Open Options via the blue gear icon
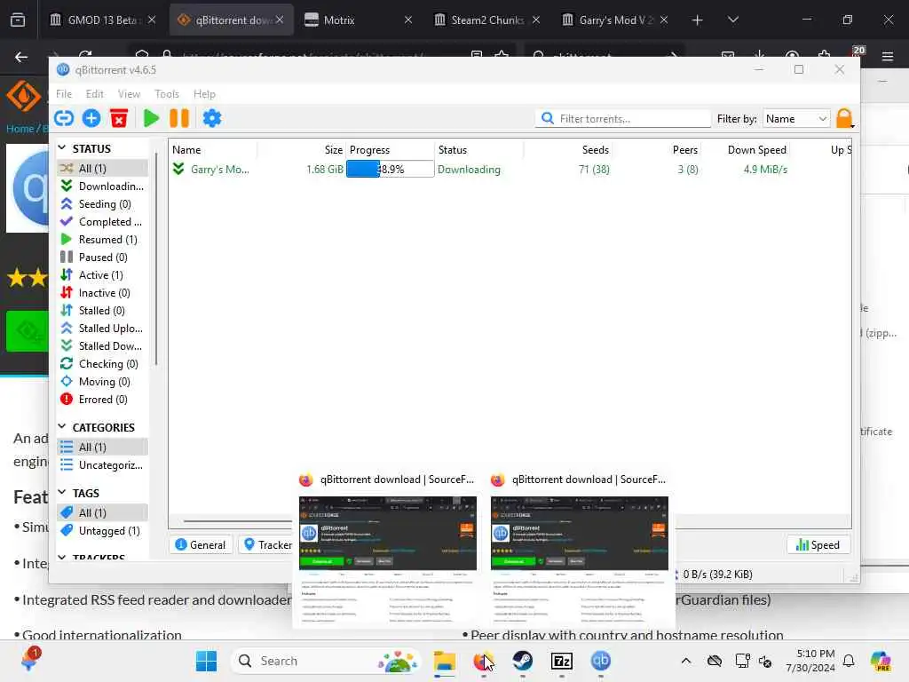The width and height of the screenshot is (909, 682). click(211, 118)
